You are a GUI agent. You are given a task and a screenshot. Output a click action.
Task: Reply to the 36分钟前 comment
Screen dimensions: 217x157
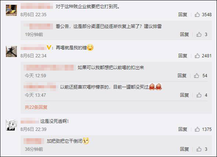click(184, 149)
